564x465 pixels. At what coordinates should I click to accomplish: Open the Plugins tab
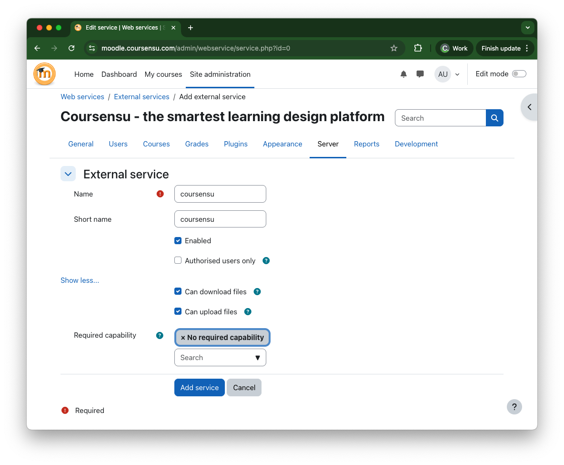pyautogui.click(x=236, y=144)
